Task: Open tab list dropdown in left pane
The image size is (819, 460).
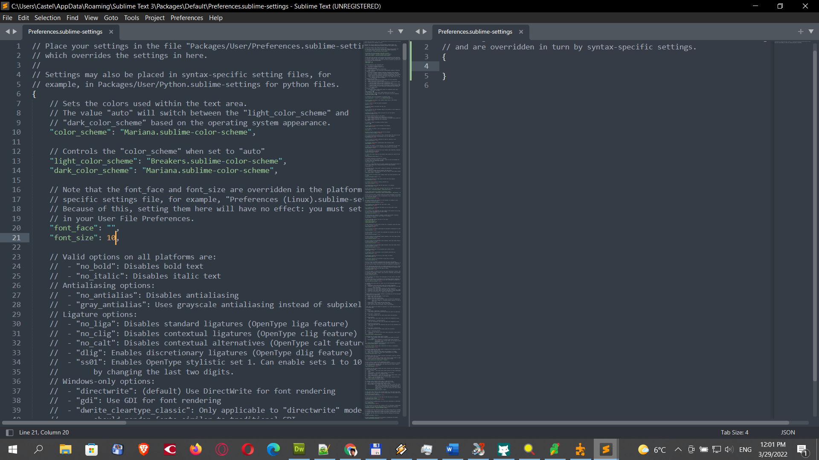Action: click(x=401, y=32)
